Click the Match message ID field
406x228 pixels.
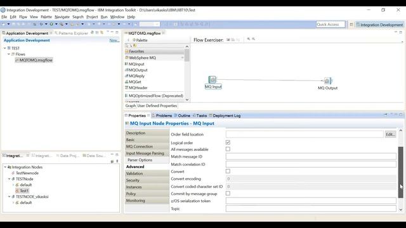[x=311, y=156]
